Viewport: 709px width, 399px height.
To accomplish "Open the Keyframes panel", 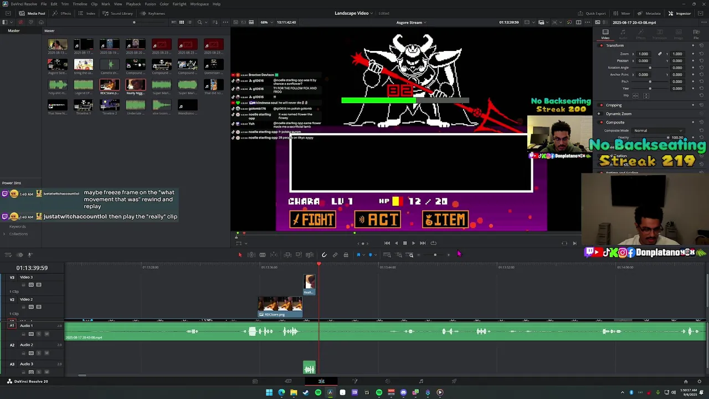I will [x=153, y=13].
